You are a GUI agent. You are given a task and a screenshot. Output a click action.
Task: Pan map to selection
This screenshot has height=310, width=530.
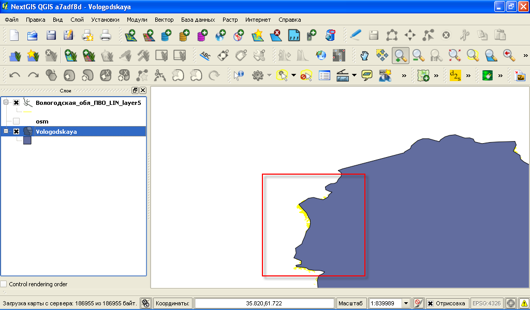[x=382, y=55]
